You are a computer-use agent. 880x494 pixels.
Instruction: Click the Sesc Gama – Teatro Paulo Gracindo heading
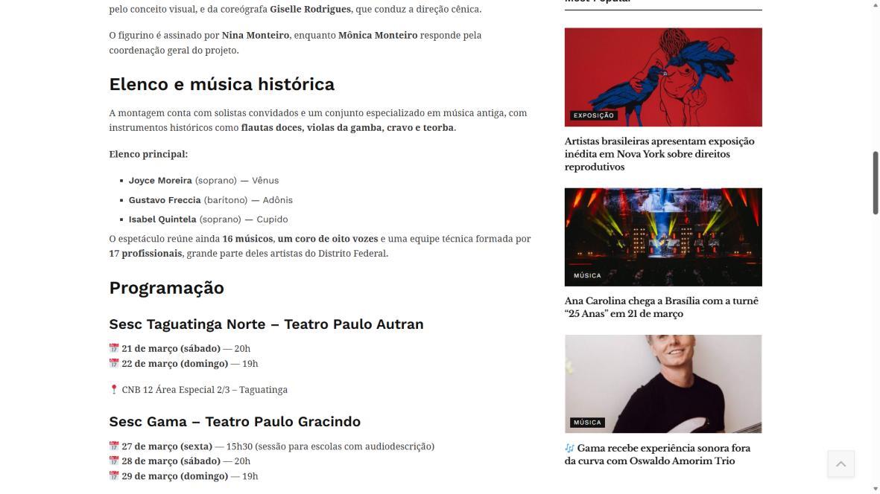point(235,422)
